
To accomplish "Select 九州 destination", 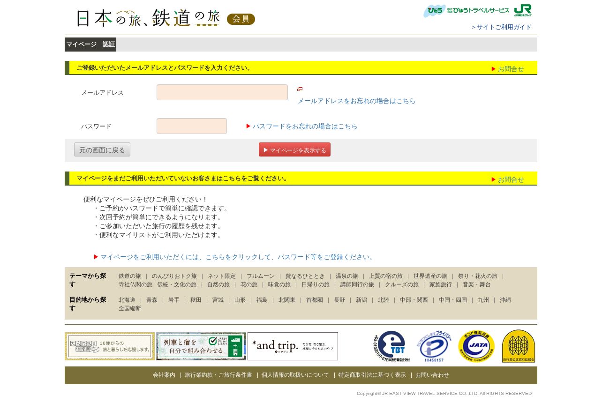I will [483, 300].
